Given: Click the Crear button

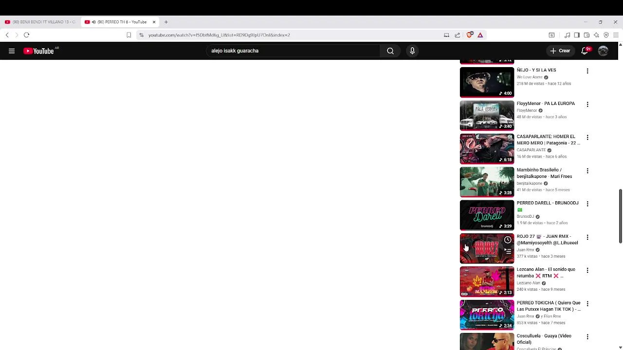Looking at the screenshot, I should (560, 51).
